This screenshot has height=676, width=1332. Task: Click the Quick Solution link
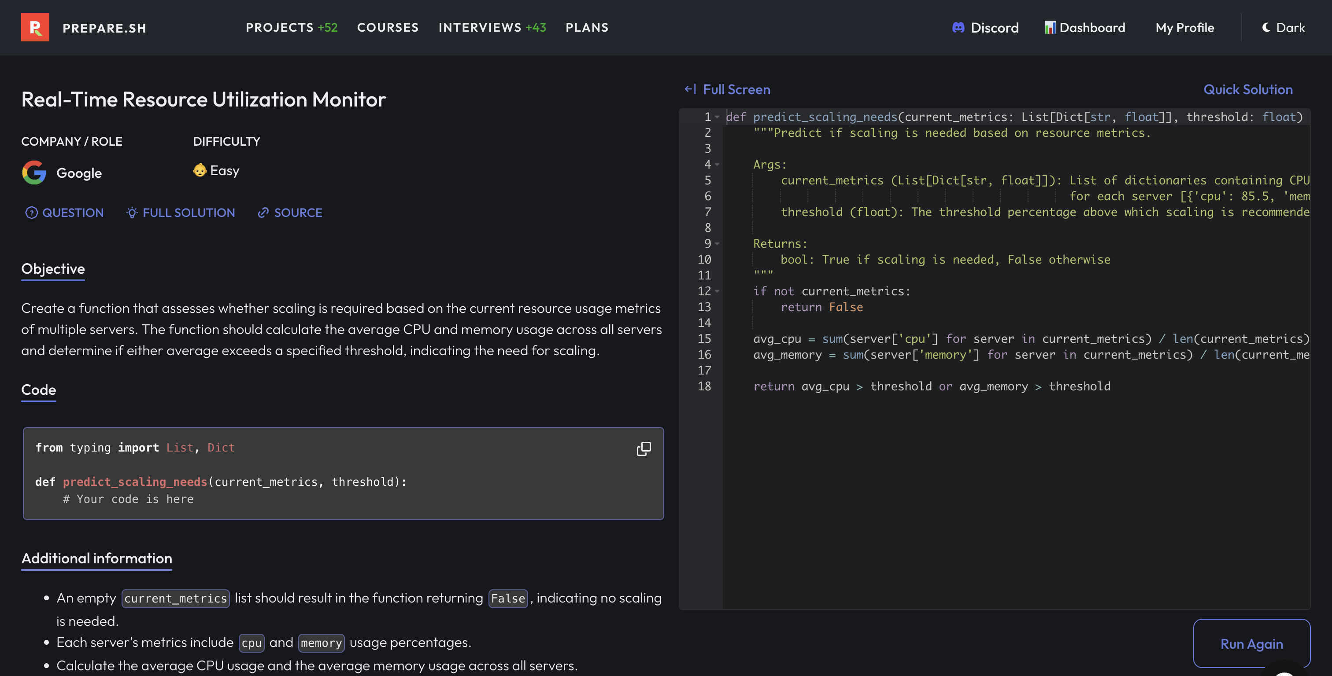click(1248, 89)
